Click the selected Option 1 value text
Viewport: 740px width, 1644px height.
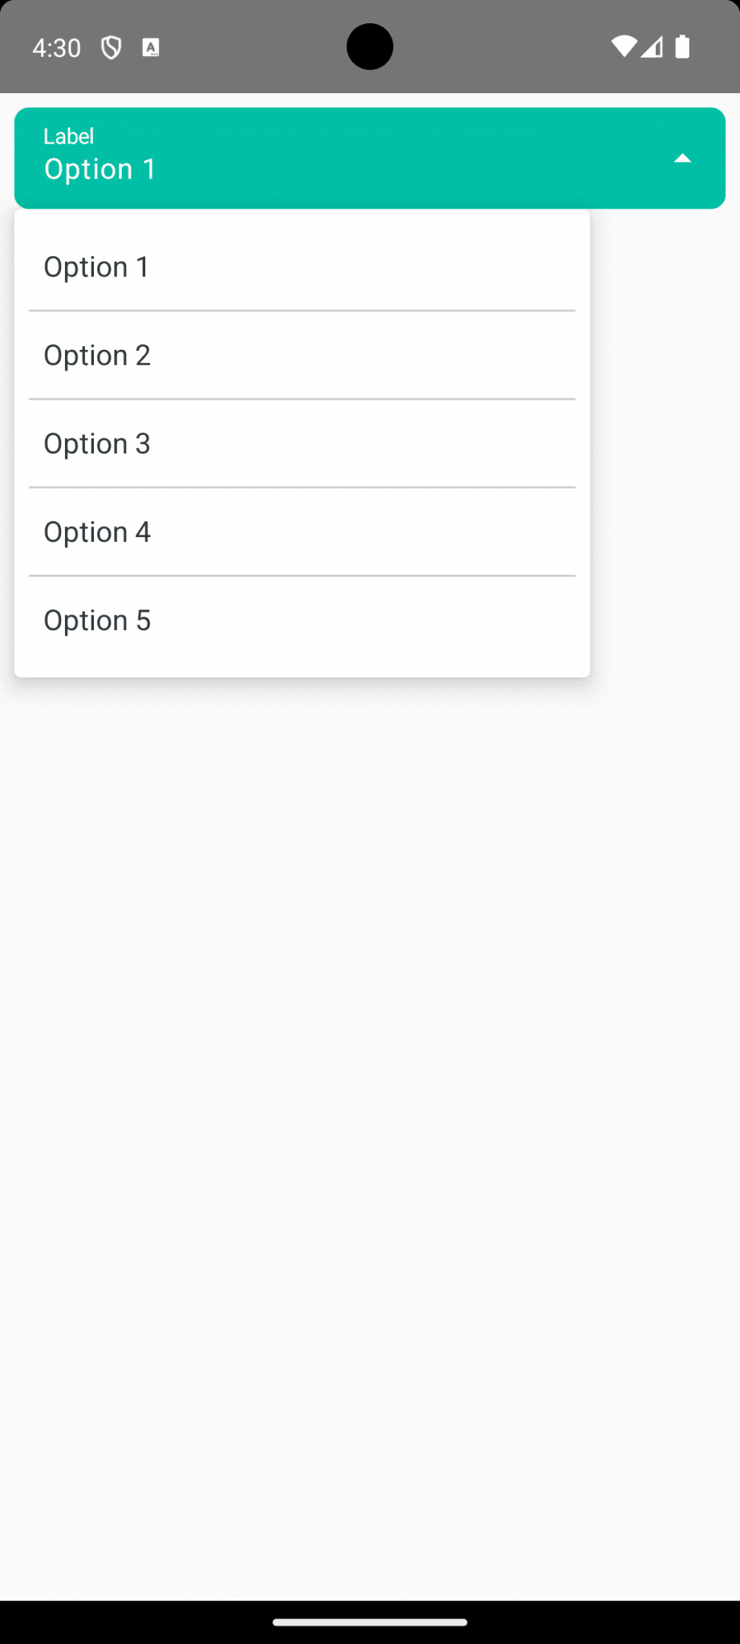click(100, 169)
